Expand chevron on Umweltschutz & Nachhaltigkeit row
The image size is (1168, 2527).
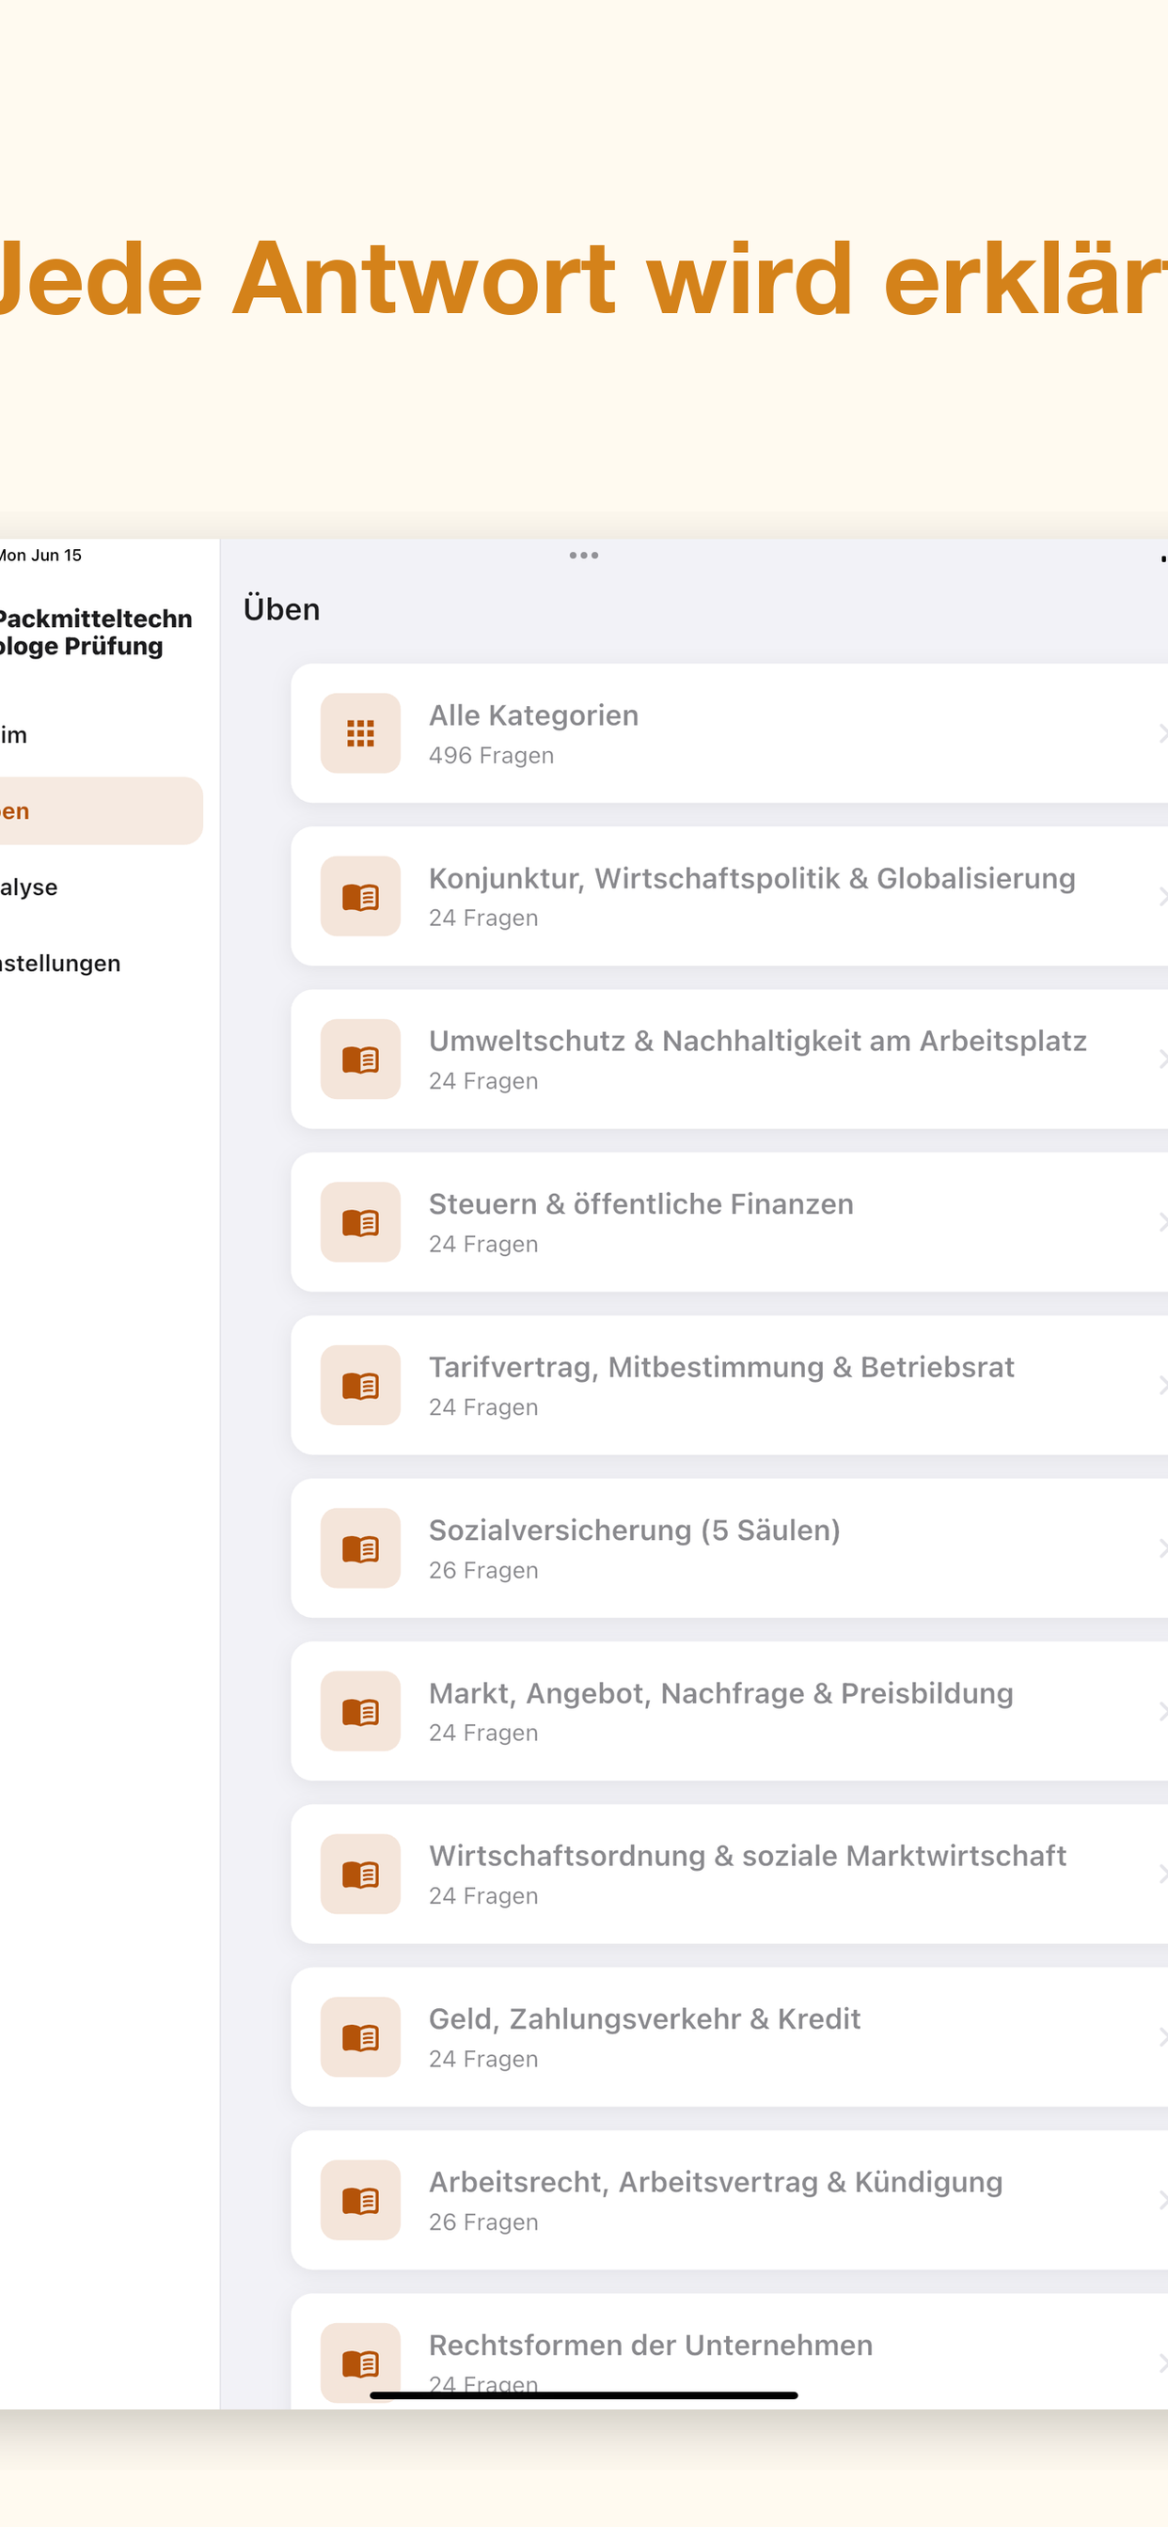coord(1162,1059)
